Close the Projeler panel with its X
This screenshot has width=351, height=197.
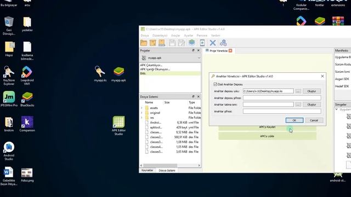point(198,50)
